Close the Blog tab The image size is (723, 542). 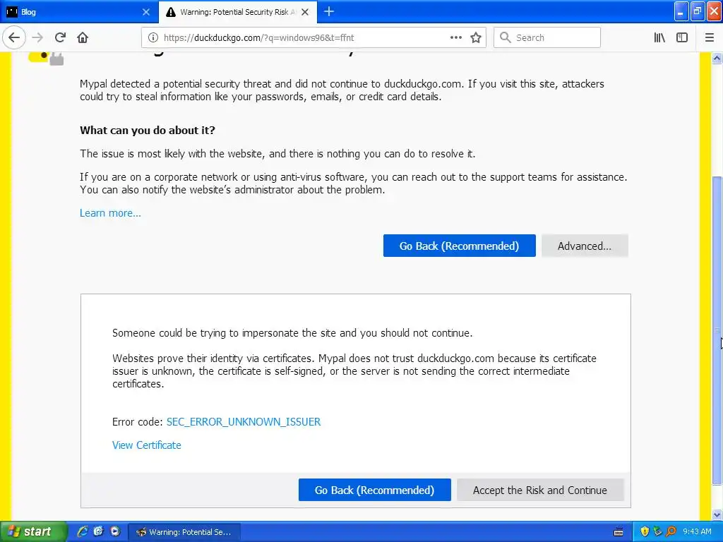coord(145,12)
